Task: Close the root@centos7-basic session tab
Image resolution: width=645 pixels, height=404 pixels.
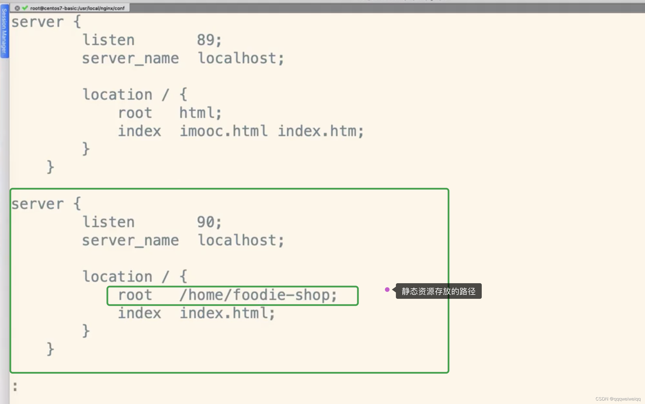Action: [17, 8]
